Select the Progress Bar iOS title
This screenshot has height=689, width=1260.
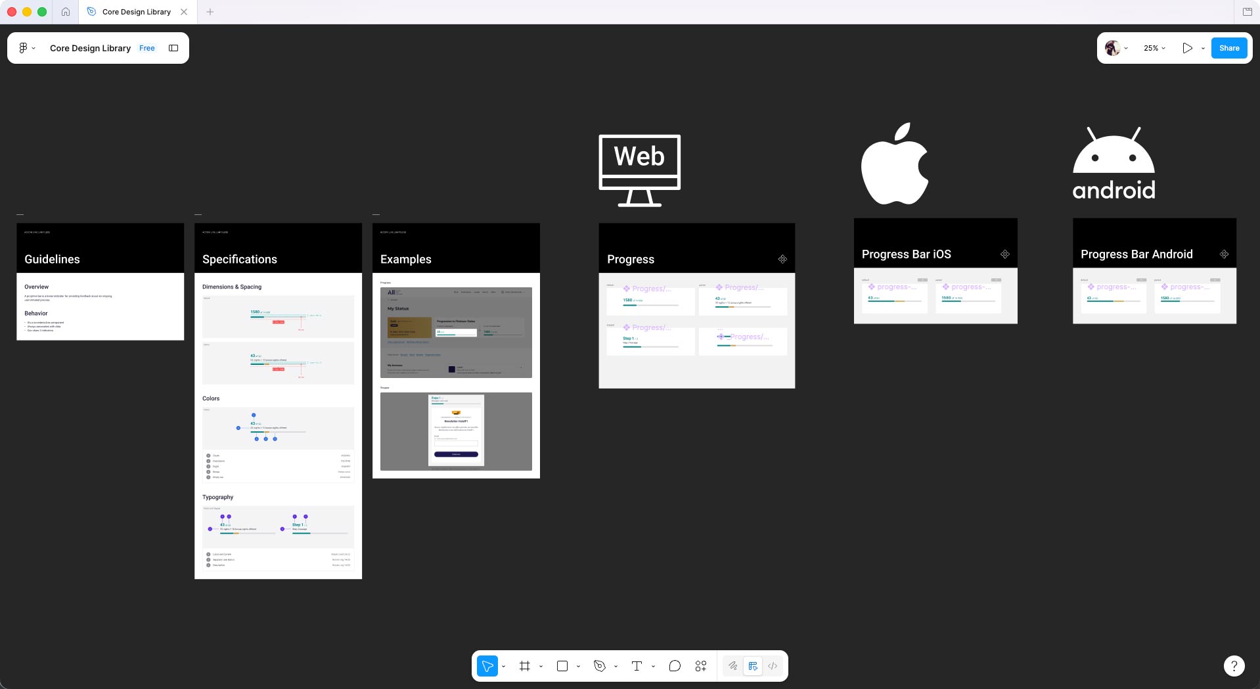907,254
